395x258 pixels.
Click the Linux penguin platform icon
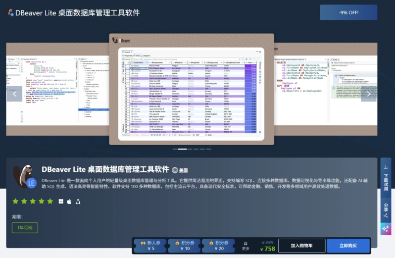[78, 202]
